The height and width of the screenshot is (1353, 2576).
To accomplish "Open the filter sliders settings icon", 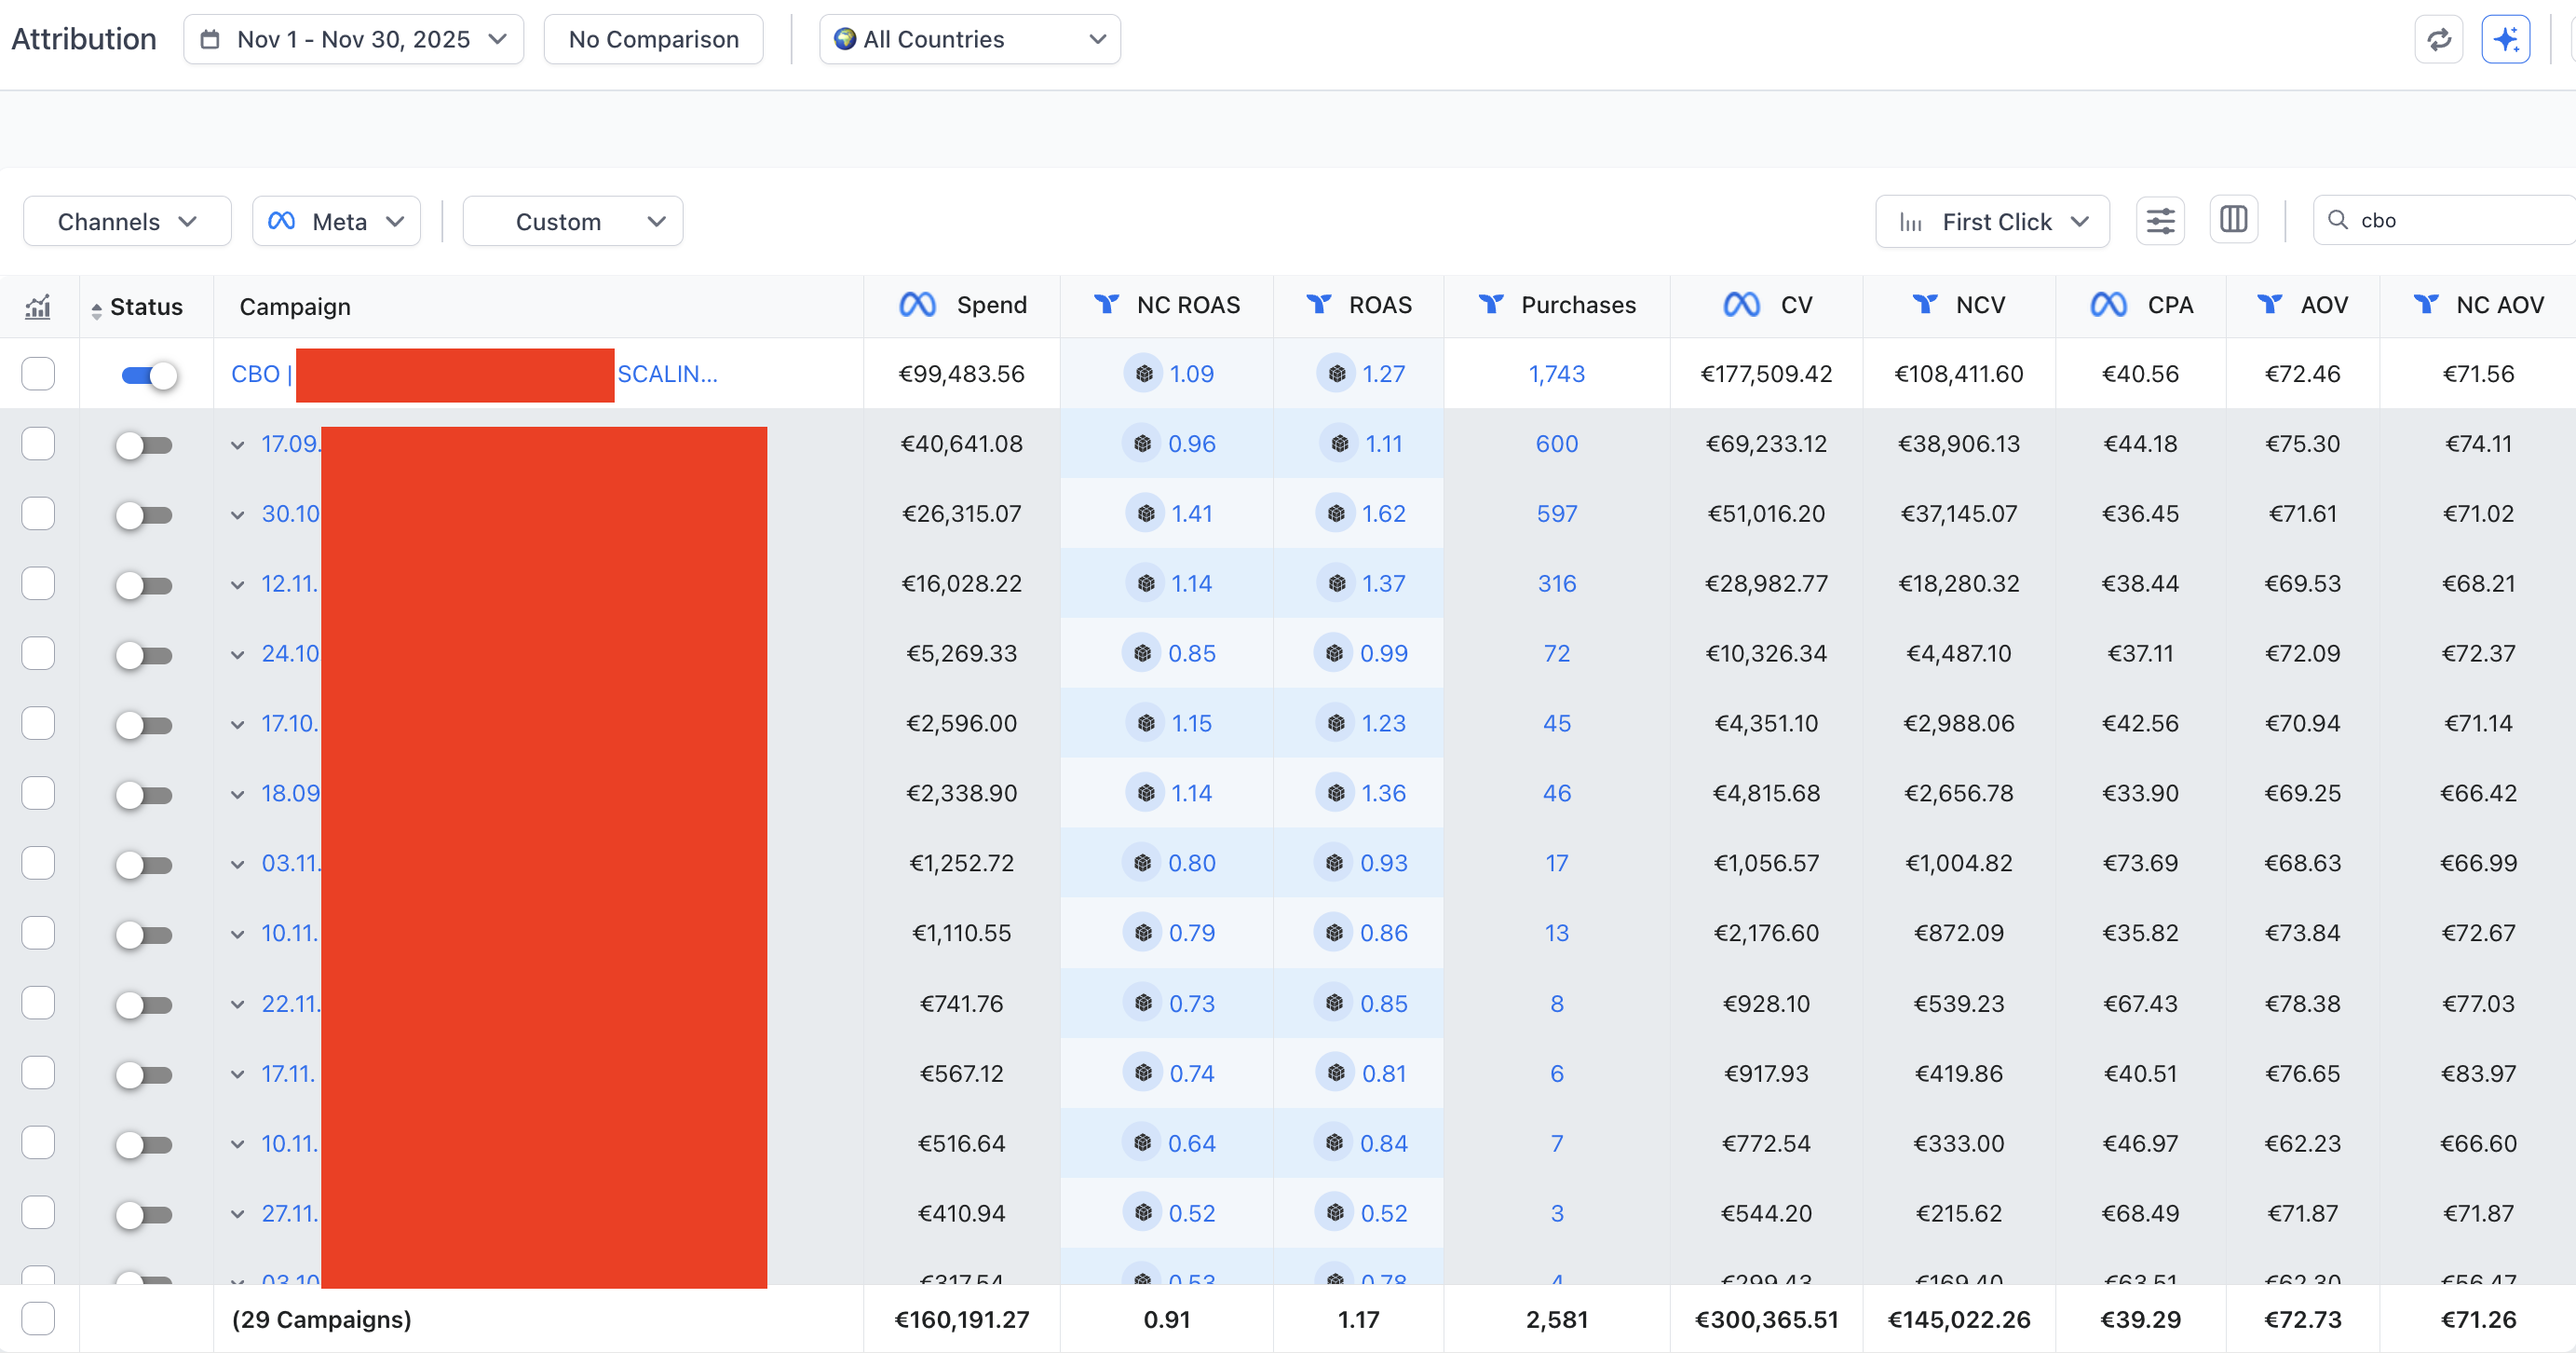I will tap(2160, 221).
